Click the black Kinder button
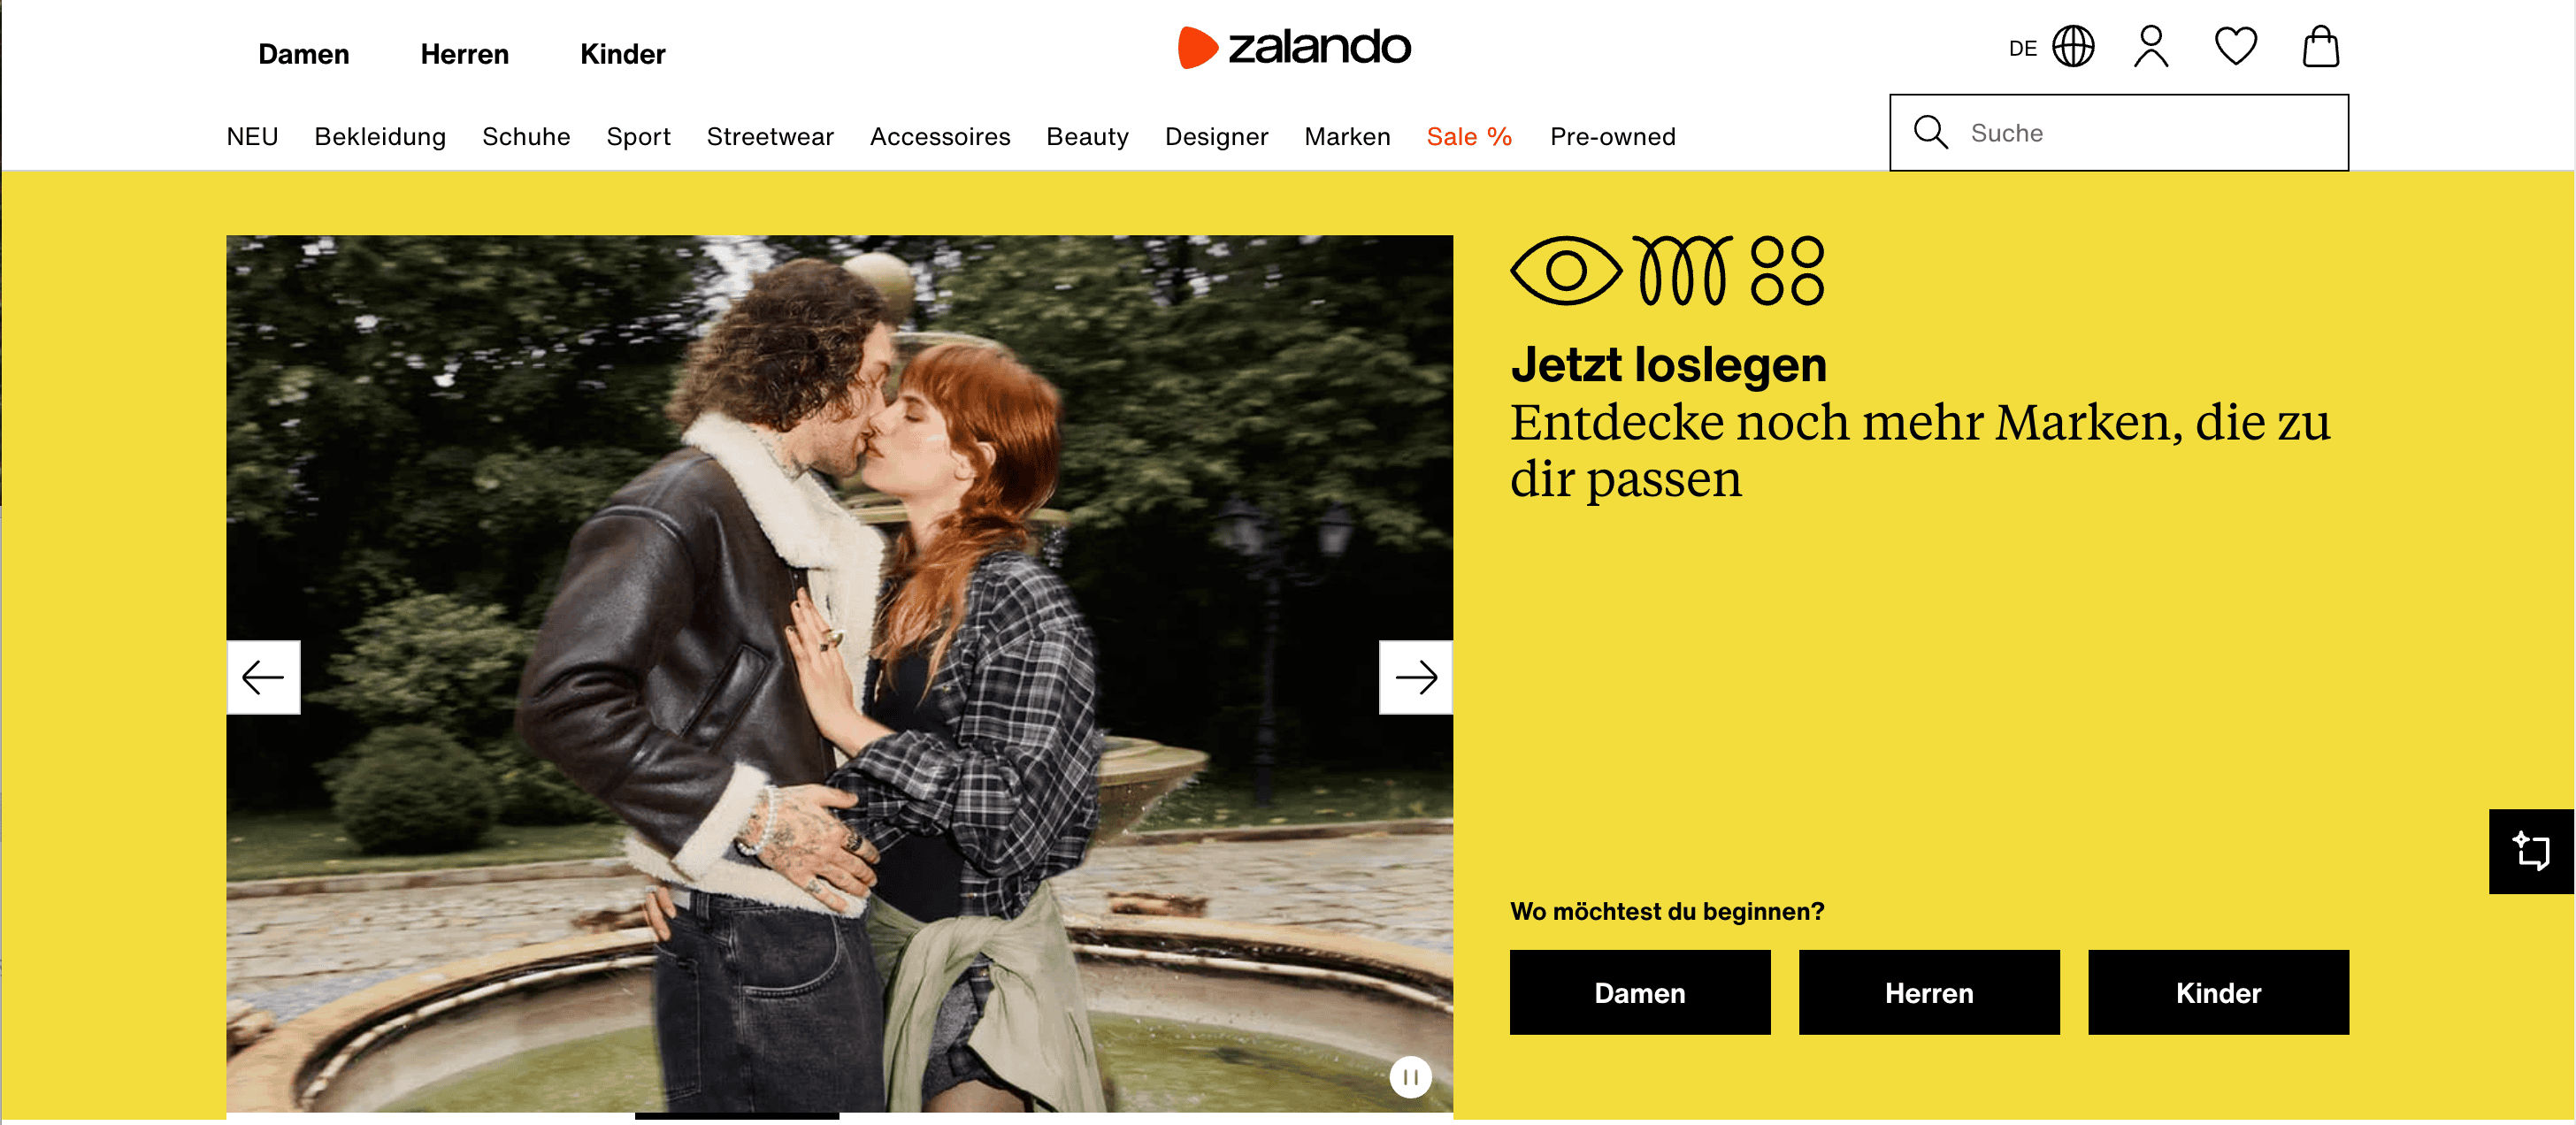2576x1125 pixels. pos(2218,992)
